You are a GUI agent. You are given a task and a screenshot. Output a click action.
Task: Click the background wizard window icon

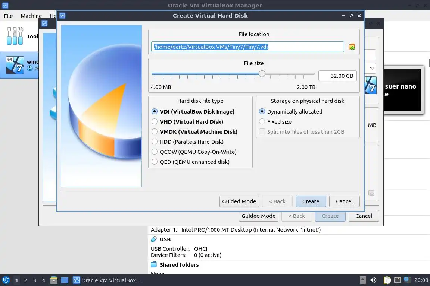point(44,23)
